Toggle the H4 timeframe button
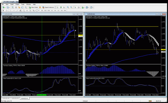 [x=55, y=10]
